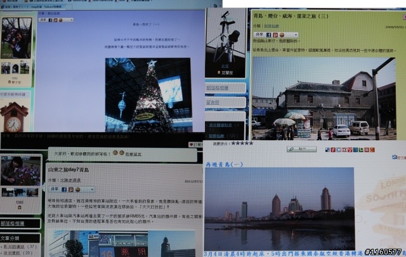Viewport: 406px width, 257px height.
Task: Click 分享 button on green Qingdao-Yantai post
Action: pyautogui.click(x=259, y=34)
